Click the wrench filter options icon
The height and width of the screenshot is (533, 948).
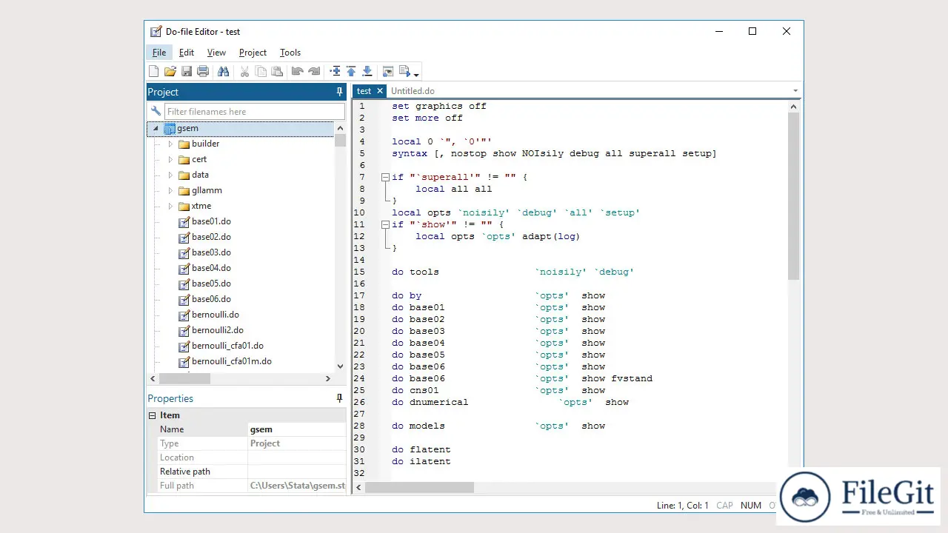(x=156, y=111)
